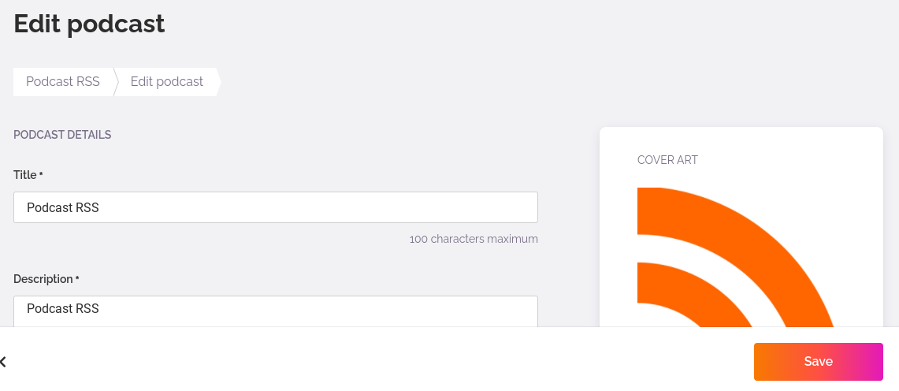Focus the Title input field
The image size is (899, 391).
[276, 207]
